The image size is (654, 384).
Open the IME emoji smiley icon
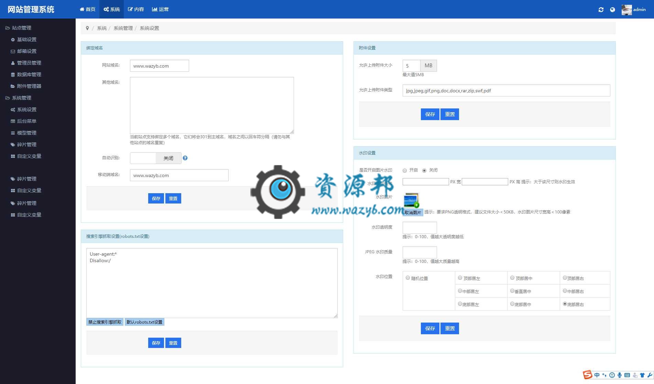click(612, 375)
